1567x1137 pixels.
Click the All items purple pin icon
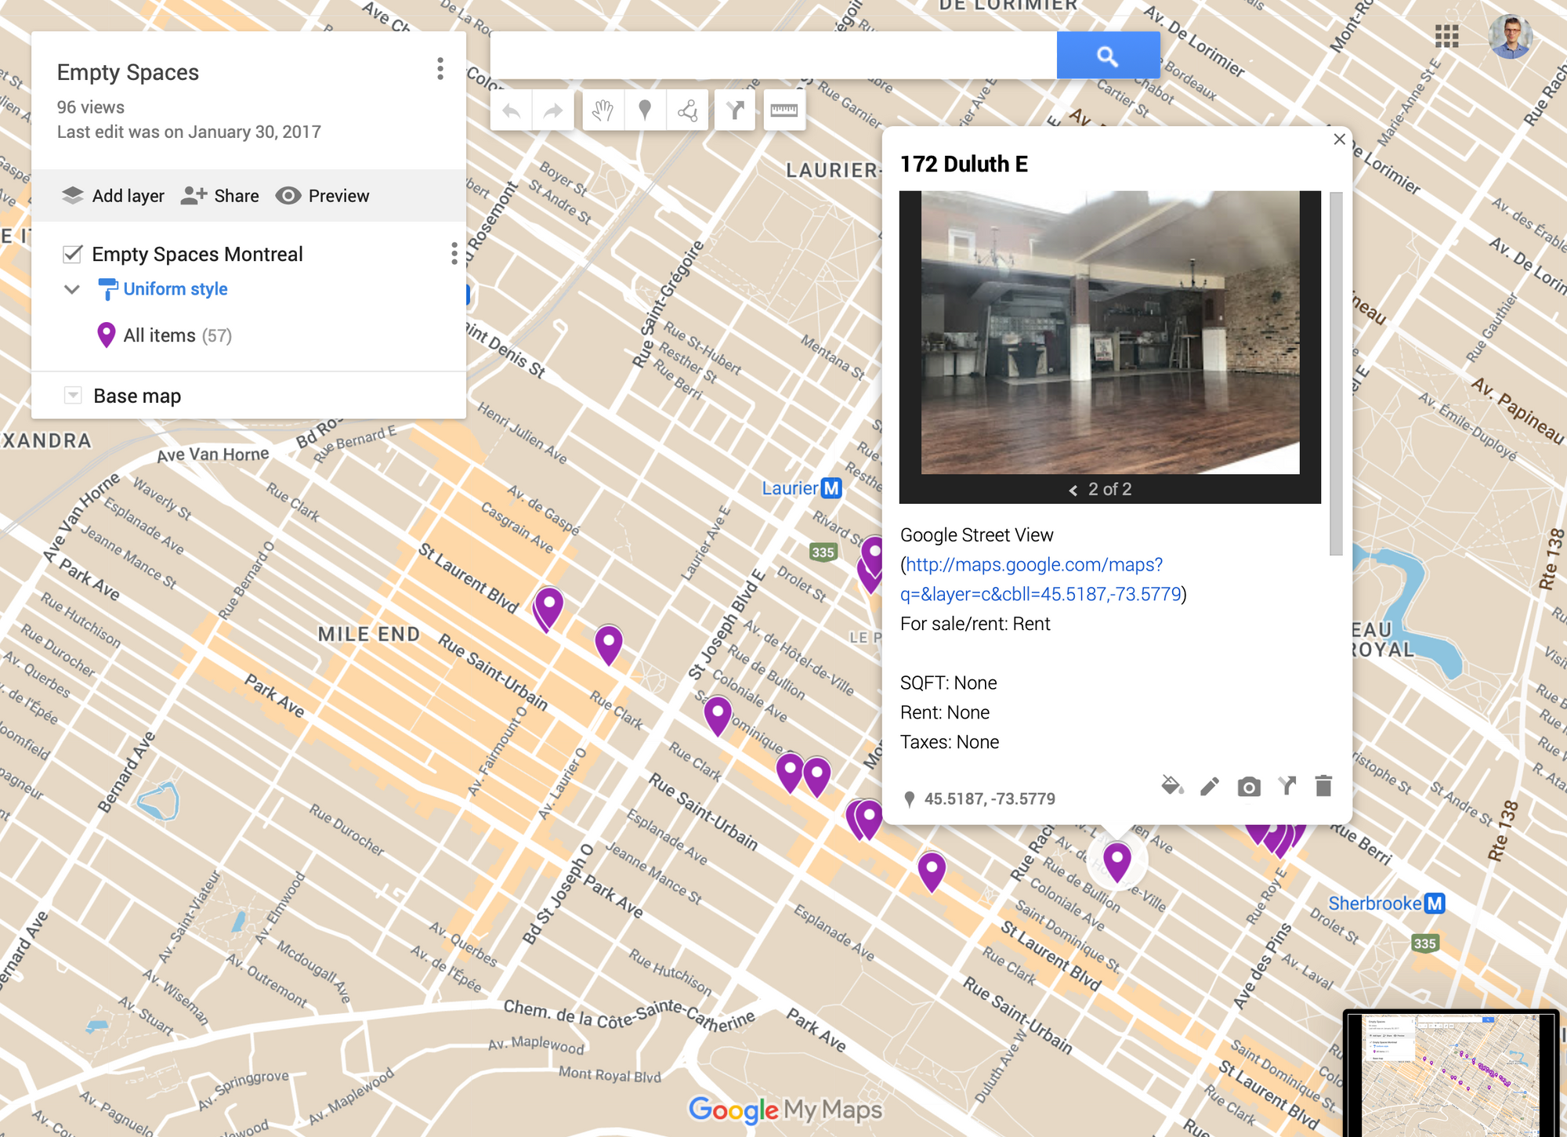point(107,335)
